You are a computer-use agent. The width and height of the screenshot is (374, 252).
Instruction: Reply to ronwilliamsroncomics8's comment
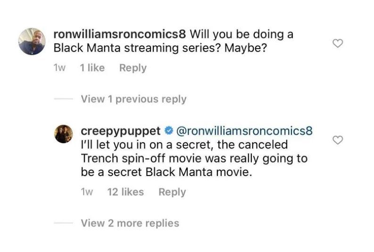point(133,68)
